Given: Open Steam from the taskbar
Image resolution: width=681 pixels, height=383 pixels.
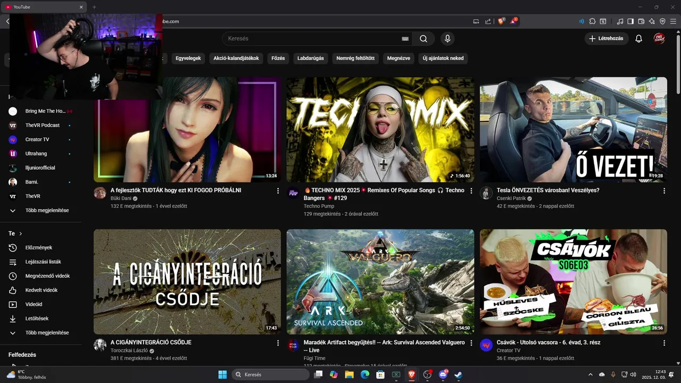Looking at the screenshot, I should (458, 374).
